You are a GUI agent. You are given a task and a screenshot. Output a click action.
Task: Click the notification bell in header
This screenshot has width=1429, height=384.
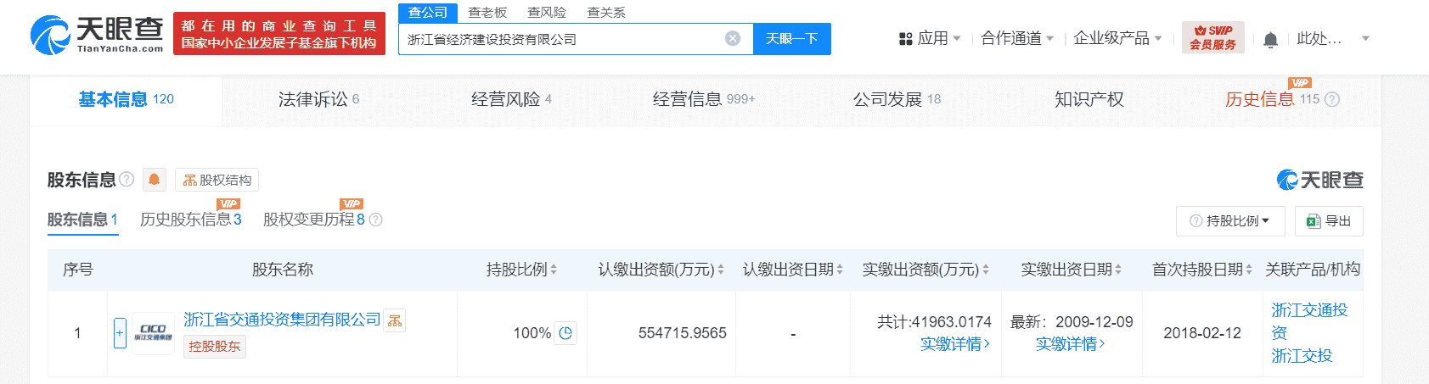click(1270, 39)
